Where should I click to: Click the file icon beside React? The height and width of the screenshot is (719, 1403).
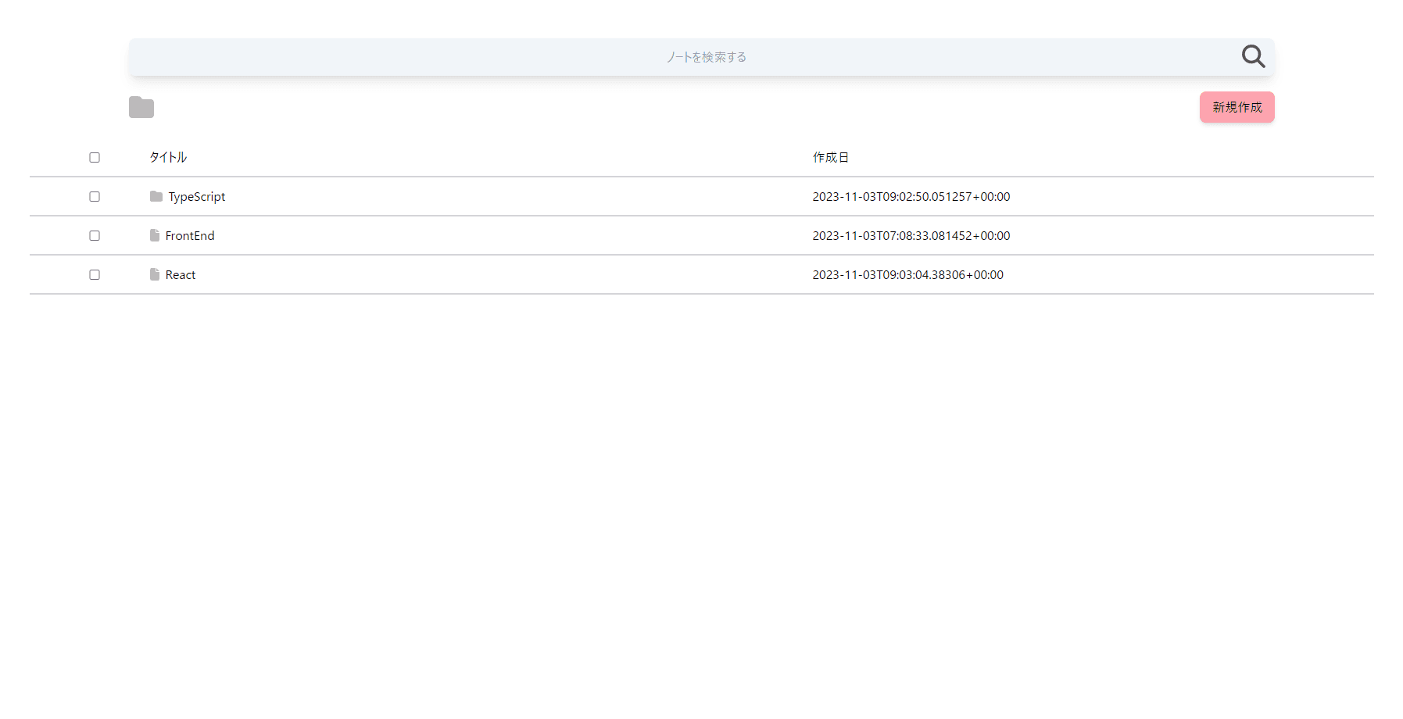tap(155, 274)
